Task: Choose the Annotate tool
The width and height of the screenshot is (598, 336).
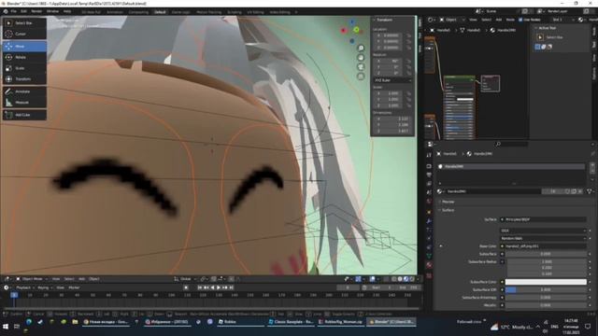Action: click(25, 91)
